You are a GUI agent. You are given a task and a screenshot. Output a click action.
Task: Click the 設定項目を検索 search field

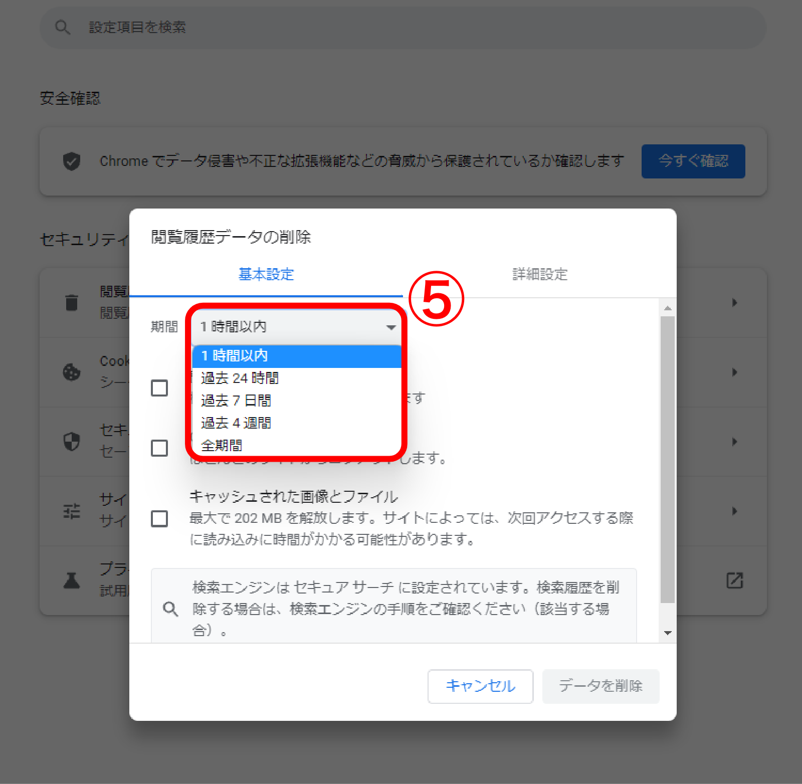coord(403,27)
